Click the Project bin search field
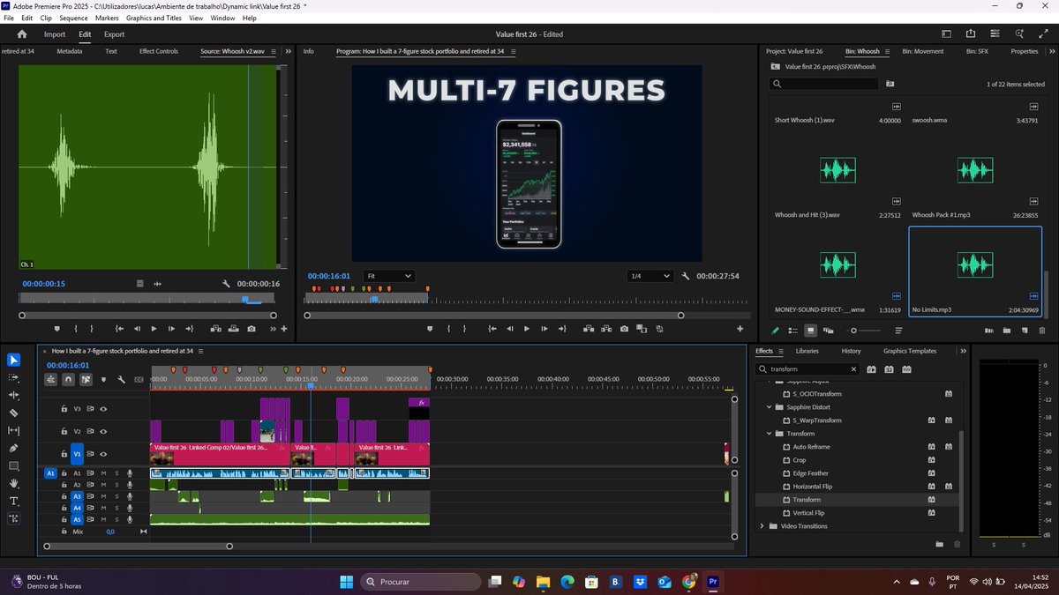 click(x=825, y=84)
